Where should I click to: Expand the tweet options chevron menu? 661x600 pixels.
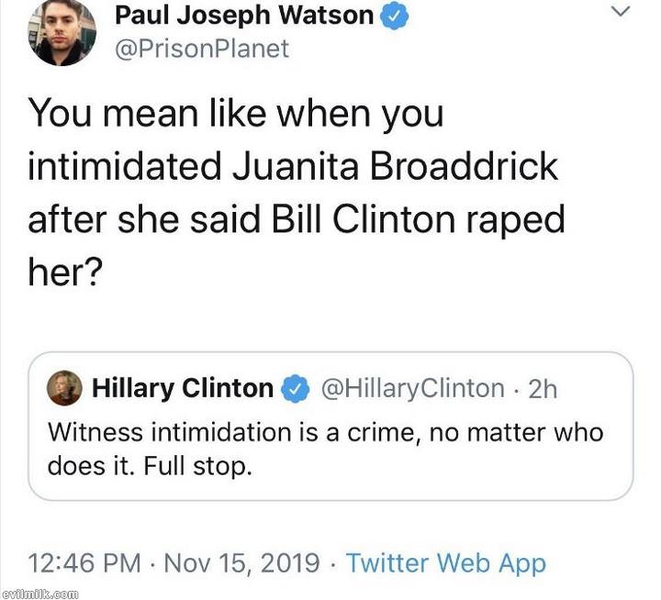pos(620,11)
